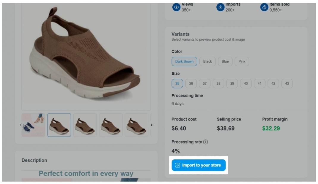
Task: Select the Black color variant
Action: (207, 62)
